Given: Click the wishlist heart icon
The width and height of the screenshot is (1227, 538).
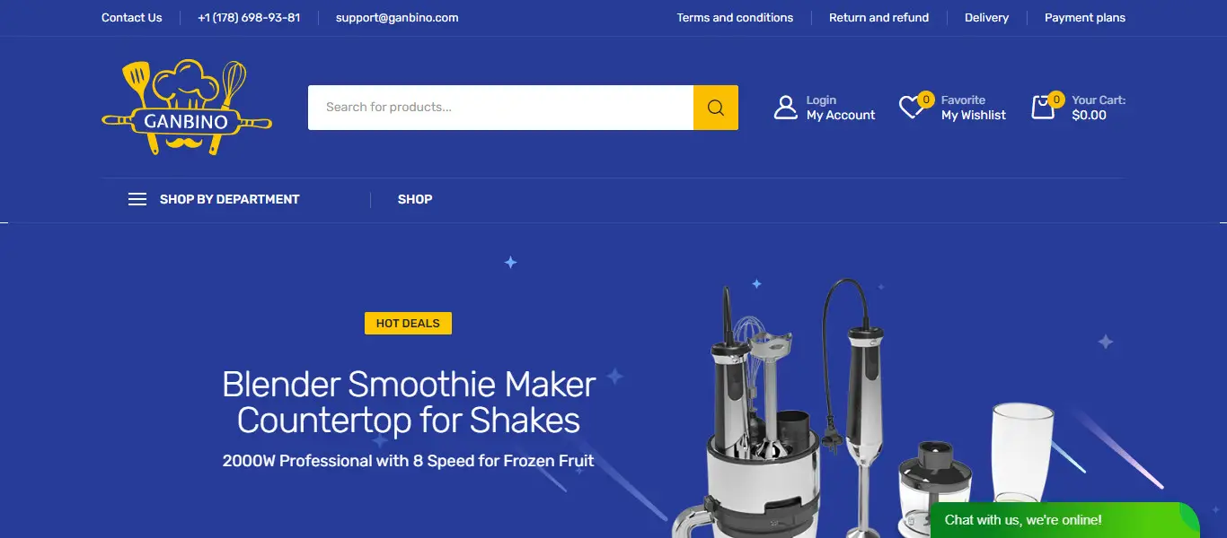Looking at the screenshot, I should tap(911, 108).
